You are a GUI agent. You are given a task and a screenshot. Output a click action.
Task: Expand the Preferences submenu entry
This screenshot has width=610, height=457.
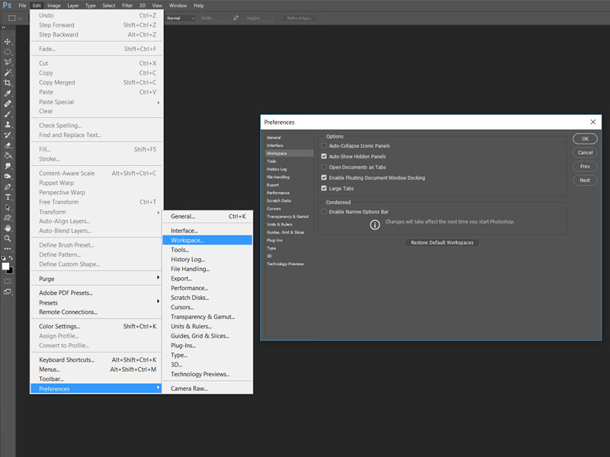(96, 388)
